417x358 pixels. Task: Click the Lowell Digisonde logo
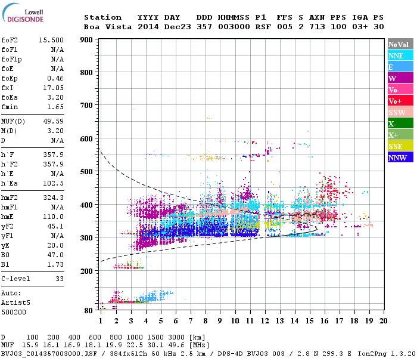[x=23, y=13]
